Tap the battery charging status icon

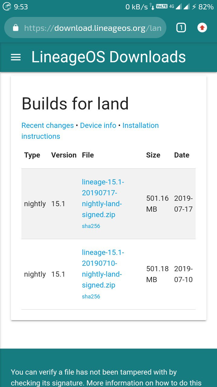[x=194, y=7]
